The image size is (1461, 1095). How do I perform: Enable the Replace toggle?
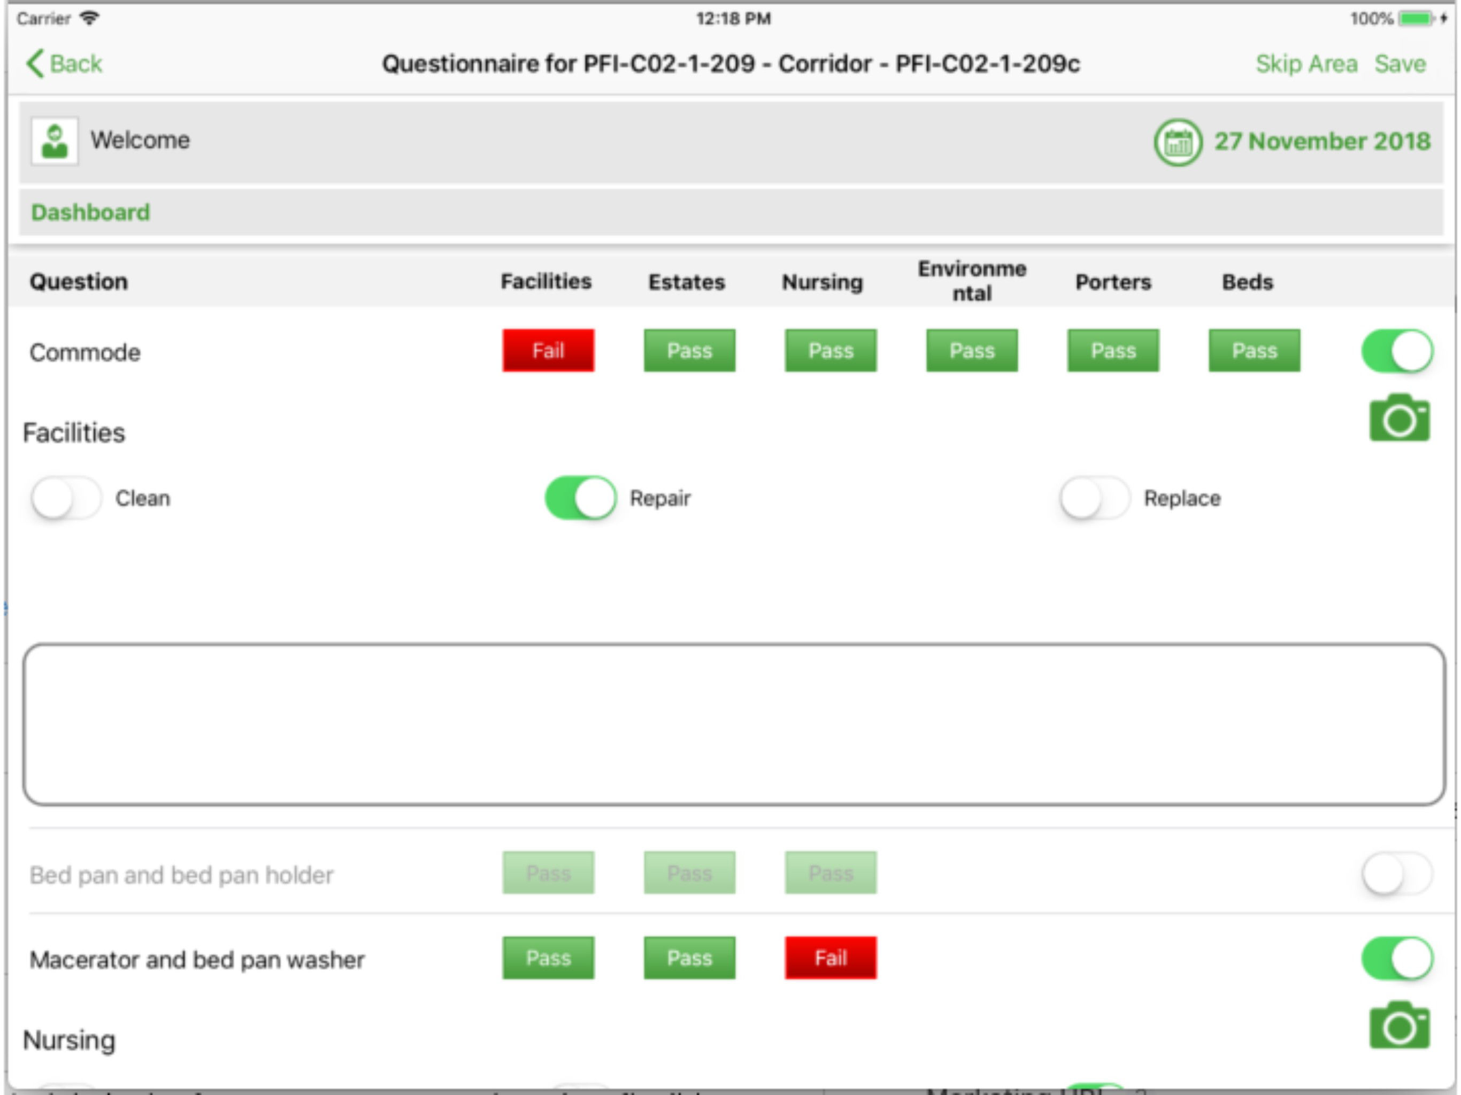1095,498
